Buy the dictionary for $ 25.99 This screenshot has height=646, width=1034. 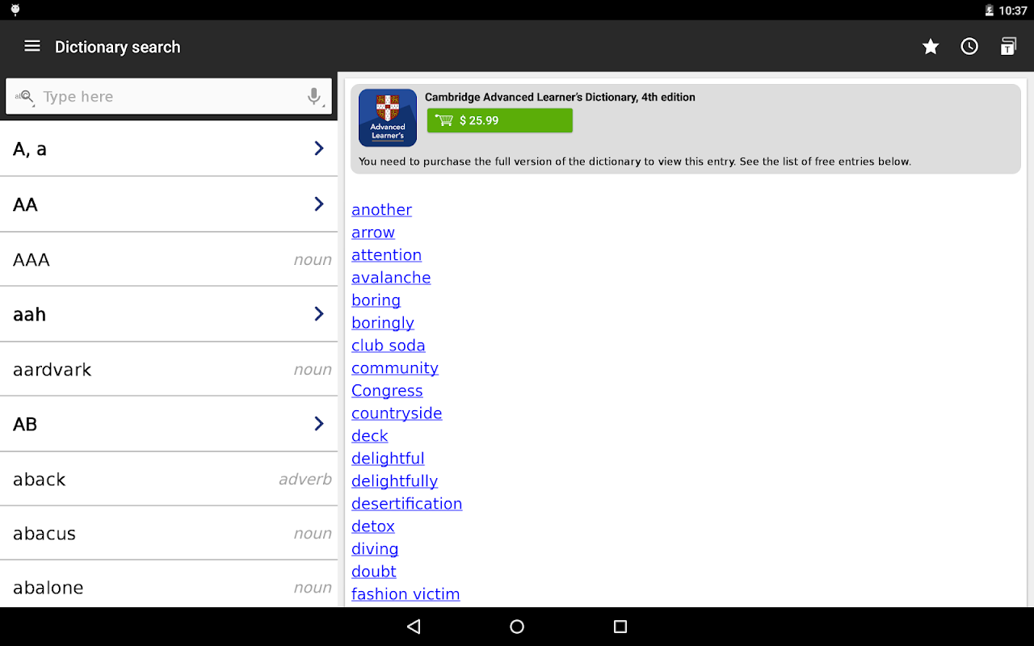[x=500, y=120]
